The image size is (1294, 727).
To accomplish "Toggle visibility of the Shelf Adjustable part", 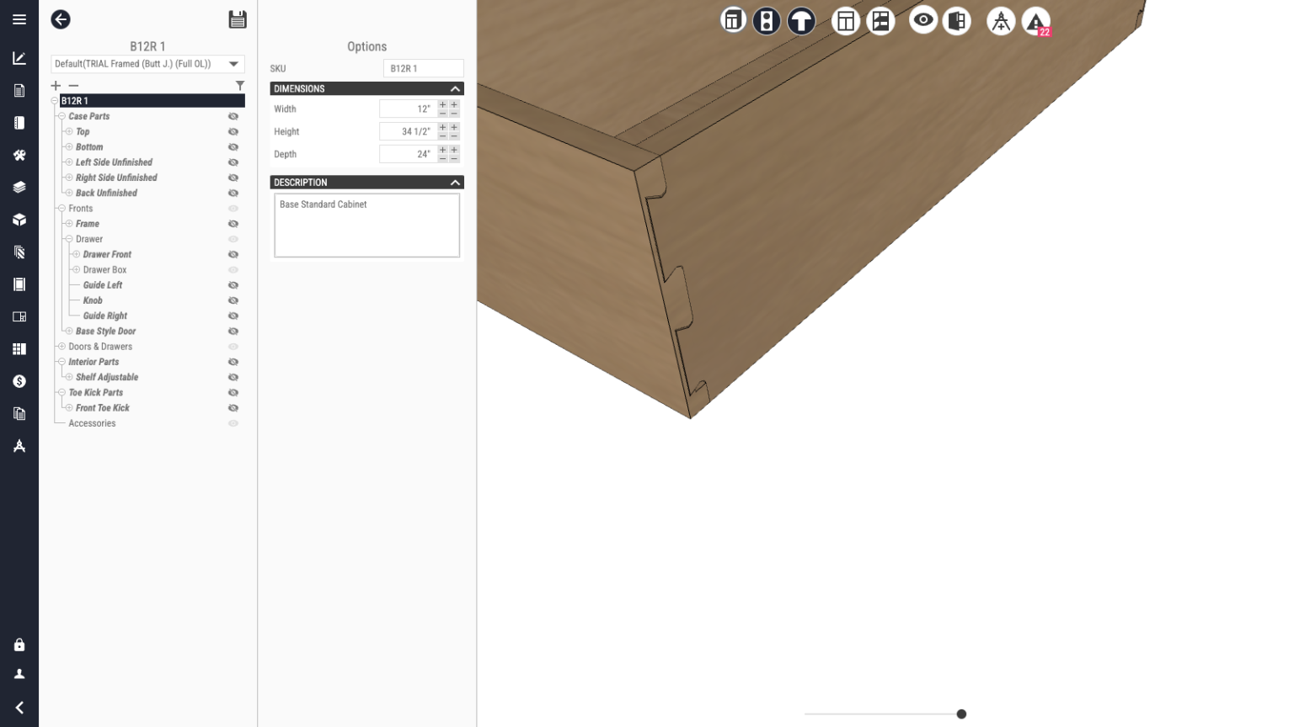I will pyautogui.click(x=233, y=377).
